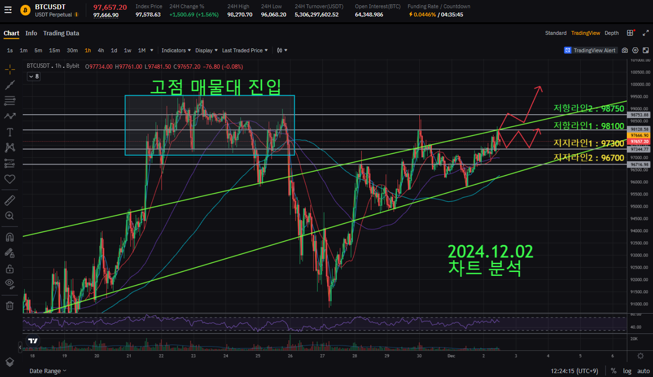Select the trend line drawing tool
The image size is (653, 377).
pyautogui.click(x=10, y=85)
